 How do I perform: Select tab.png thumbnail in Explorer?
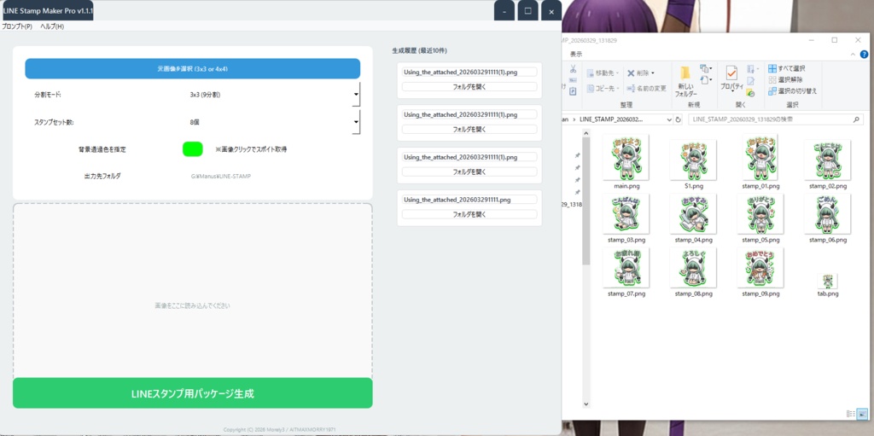click(827, 281)
